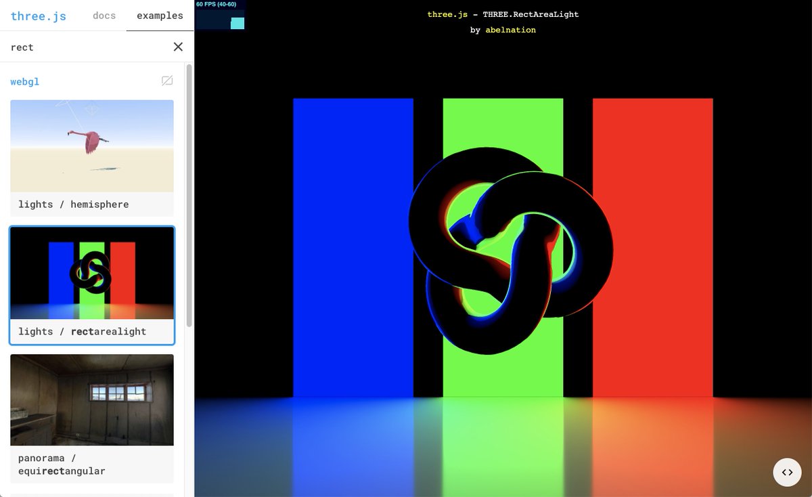Select the panorama / equirectangular thumbnail image
Viewport: 812px width, 497px height.
[x=91, y=399]
